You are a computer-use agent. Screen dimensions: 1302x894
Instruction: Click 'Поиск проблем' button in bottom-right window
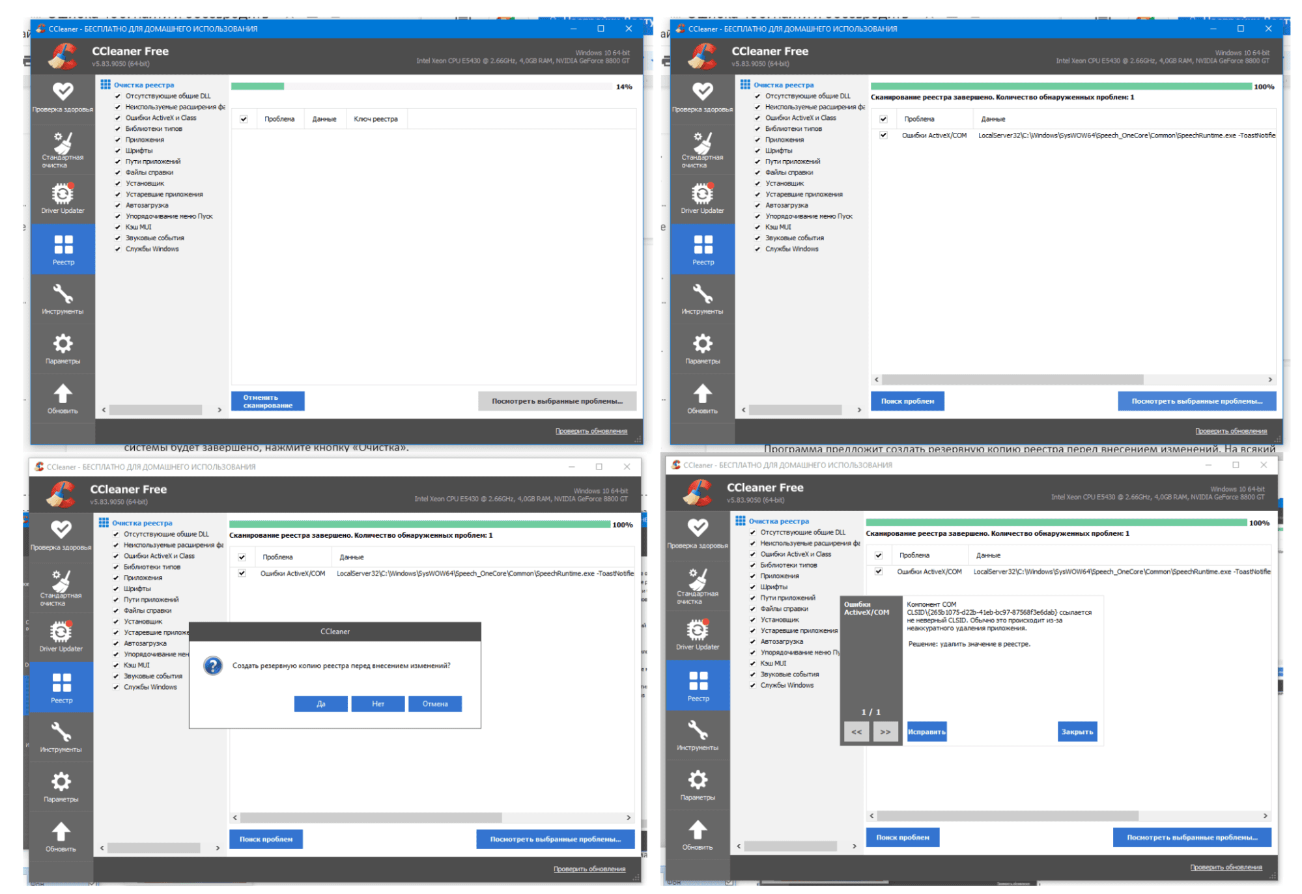tap(903, 837)
